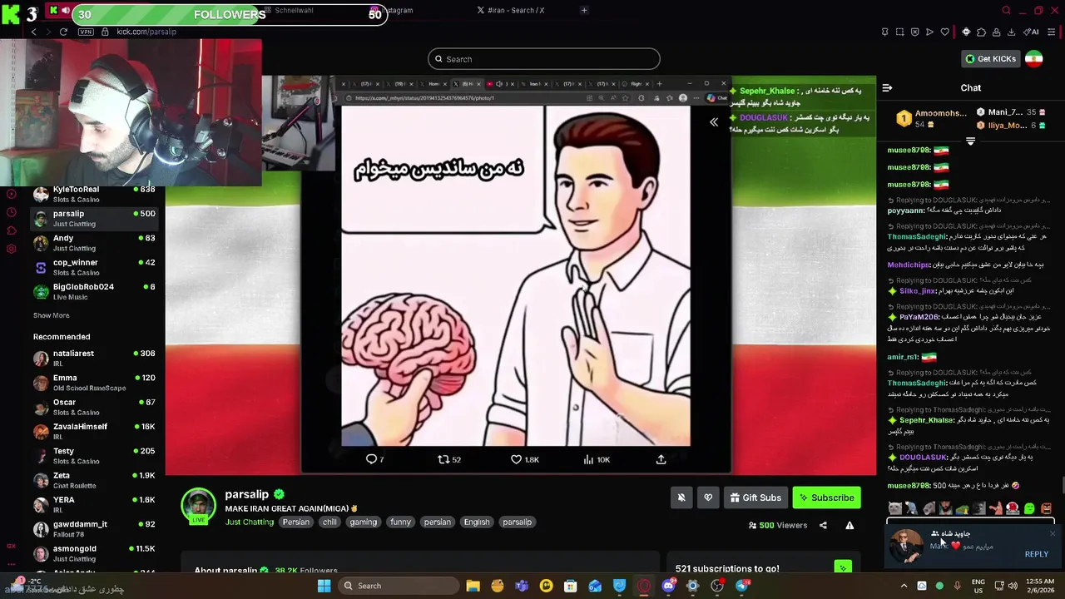The width and height of the screenshot is (1065, 599).
Task: Open the system tray hidden icons chevron
Action: (904, 586)
